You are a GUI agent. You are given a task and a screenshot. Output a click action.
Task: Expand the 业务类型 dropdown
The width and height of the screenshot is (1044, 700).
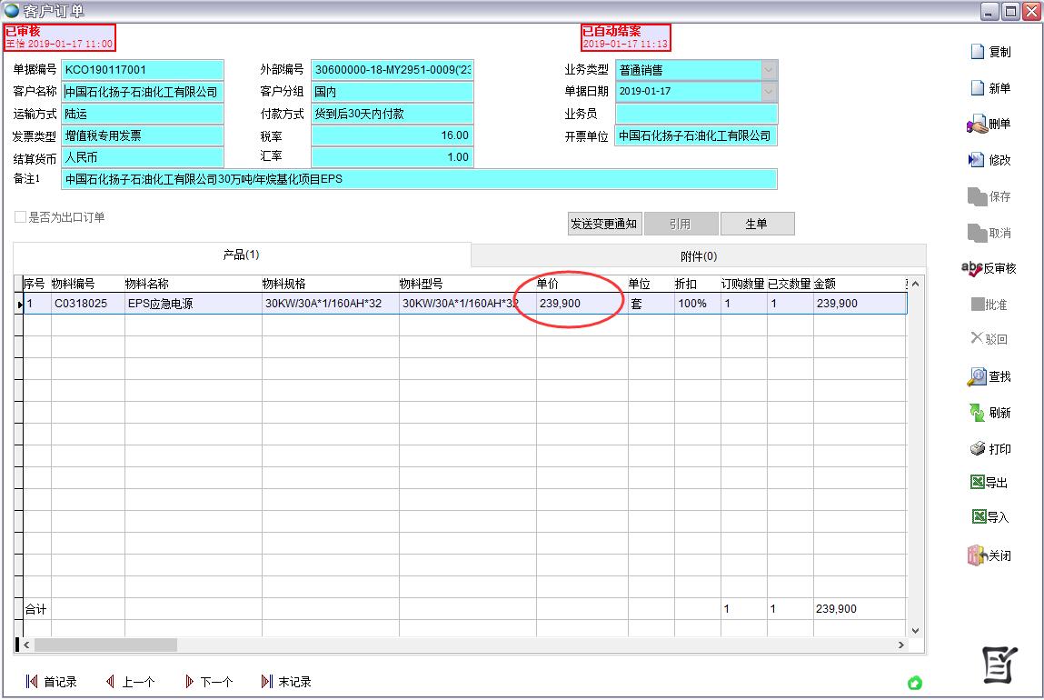point(769,70)
